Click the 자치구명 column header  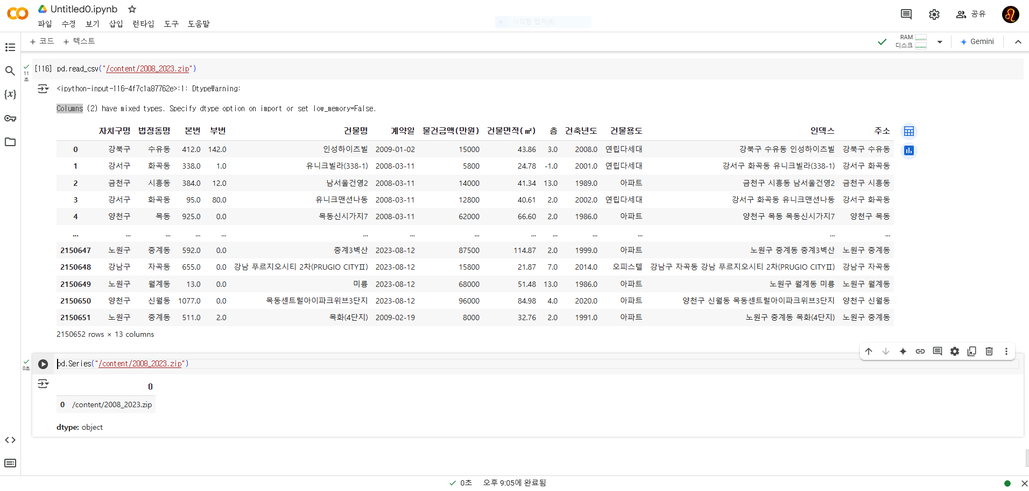pyautogui.click(x=115, y=131)
